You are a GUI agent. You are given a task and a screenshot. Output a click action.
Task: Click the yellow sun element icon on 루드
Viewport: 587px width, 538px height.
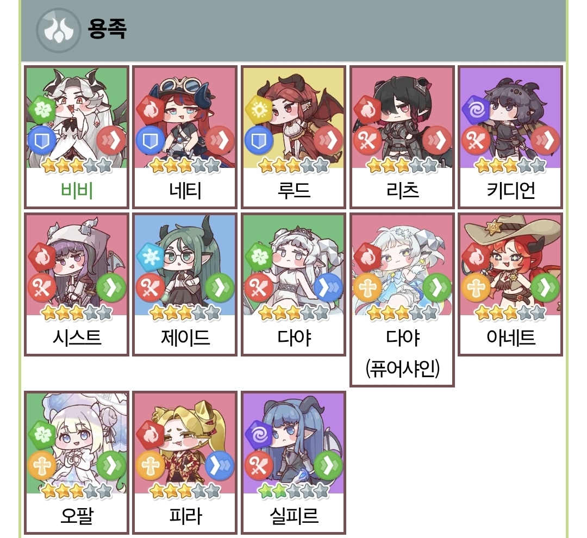tap(259, 109)
